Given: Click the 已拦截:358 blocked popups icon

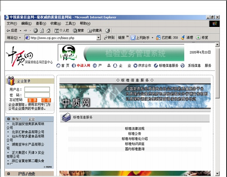Looking at the screenshot, I should point(158,38).
